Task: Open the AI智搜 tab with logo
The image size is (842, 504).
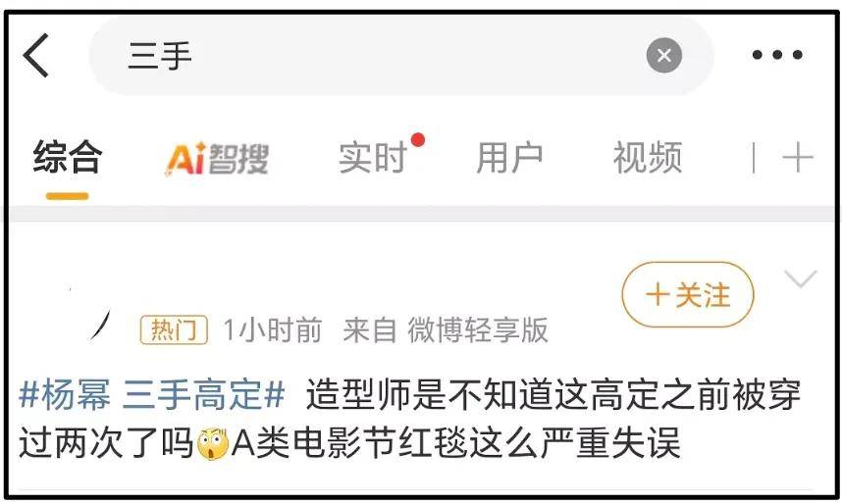Action: pos(217,158)
